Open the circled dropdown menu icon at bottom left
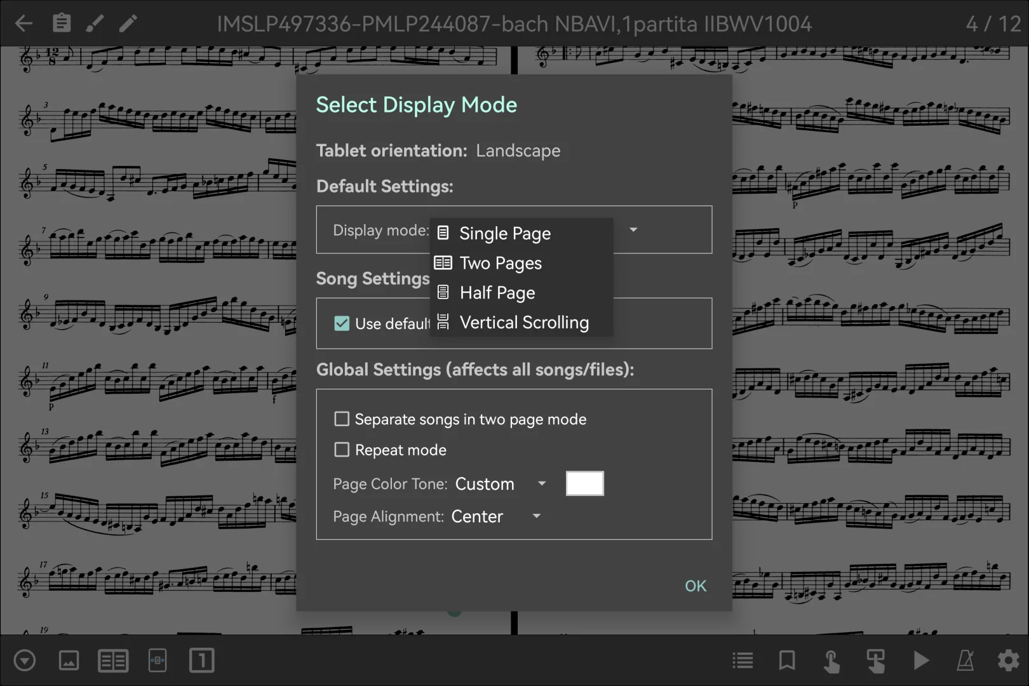 (x=25, y=661)
